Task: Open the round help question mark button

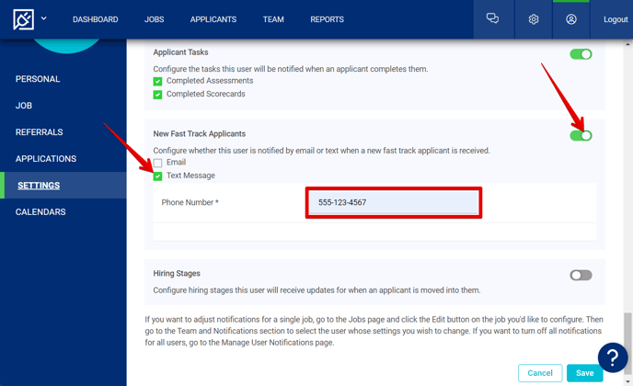Action: click(613, 358)
